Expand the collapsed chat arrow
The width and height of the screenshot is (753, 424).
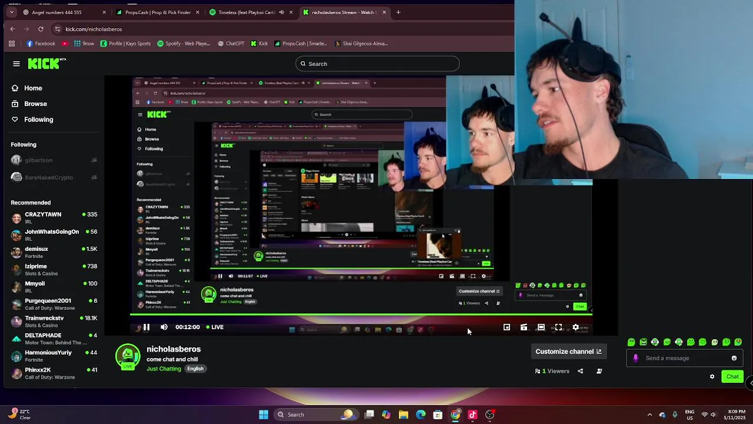(750, 383)
